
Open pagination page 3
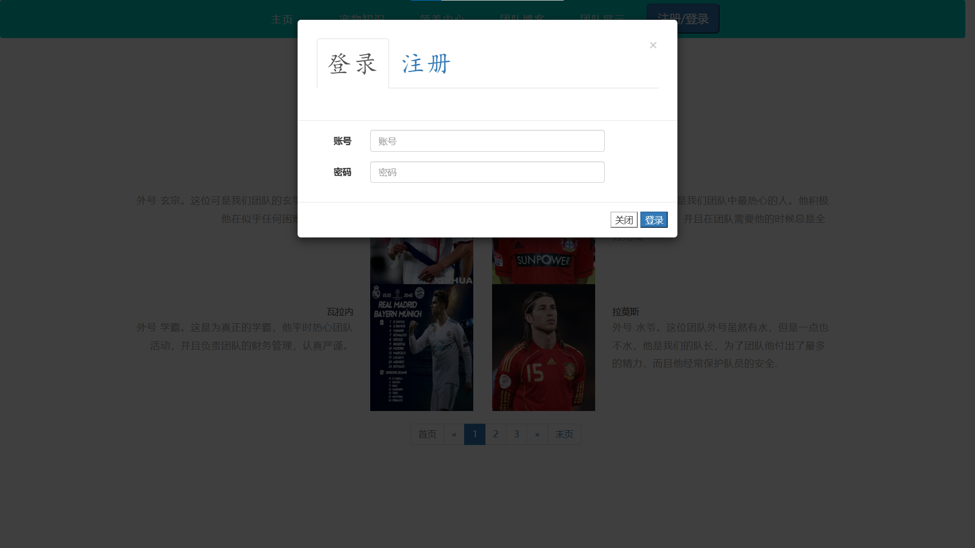pos(516,434)
